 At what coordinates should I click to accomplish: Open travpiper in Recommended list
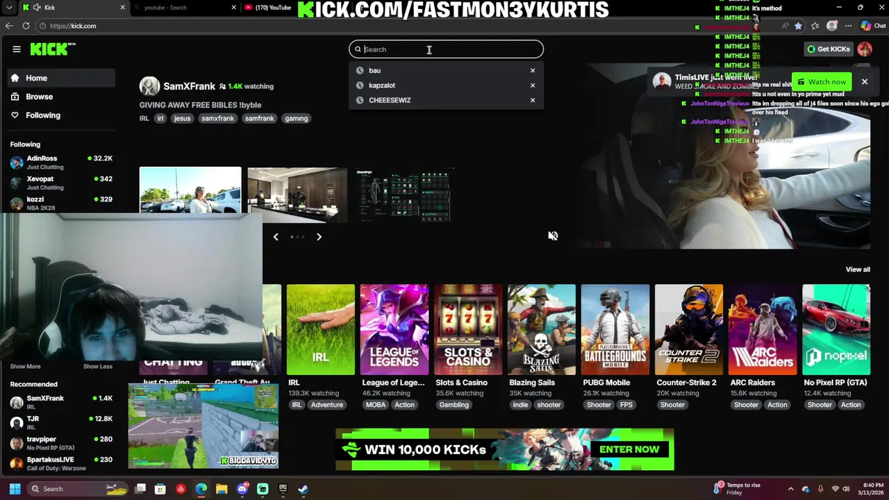click(x=62, y=442)
